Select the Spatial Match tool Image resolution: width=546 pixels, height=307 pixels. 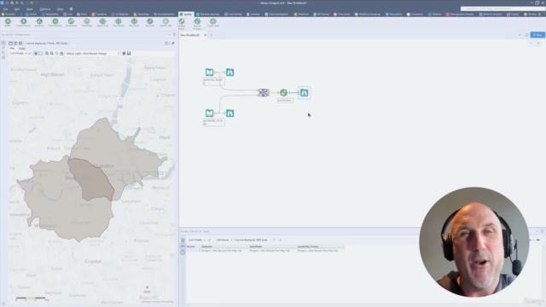(182, 23)
